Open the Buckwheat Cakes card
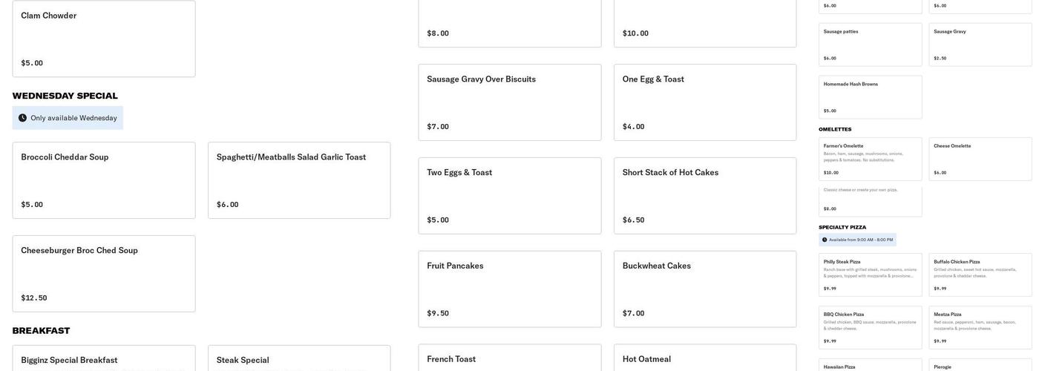This screenshot has height=371, width=1039. coord(705,289)
